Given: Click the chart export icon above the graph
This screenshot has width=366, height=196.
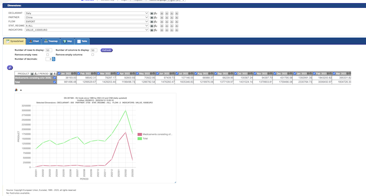Looking at the screenshot, I should 16,90.
